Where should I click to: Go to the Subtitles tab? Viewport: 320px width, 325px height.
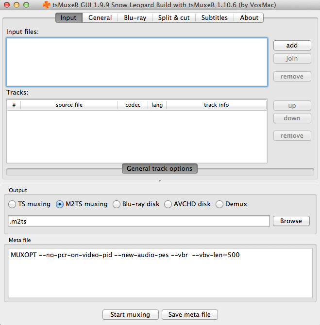(x=214, y=17)
